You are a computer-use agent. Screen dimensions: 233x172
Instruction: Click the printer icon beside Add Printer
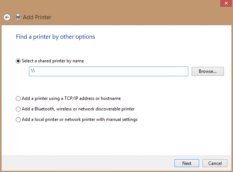click(18, 17)
